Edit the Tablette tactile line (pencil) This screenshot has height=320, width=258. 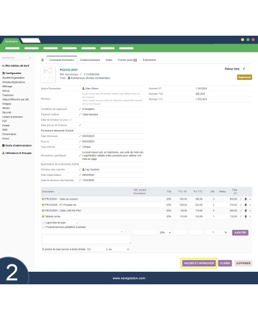coord(241,216)
